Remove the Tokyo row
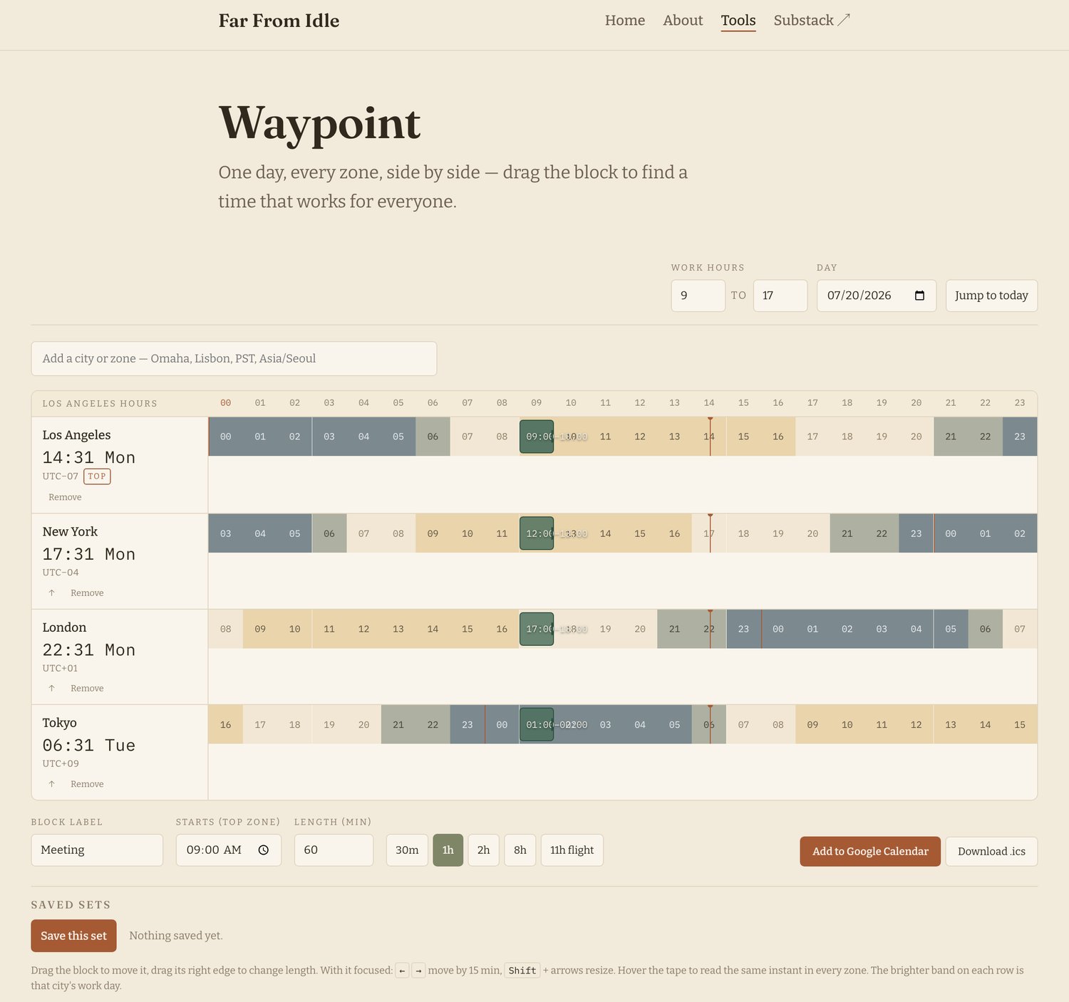Screen dimensions: 1069x1002 tap(87, 783)
